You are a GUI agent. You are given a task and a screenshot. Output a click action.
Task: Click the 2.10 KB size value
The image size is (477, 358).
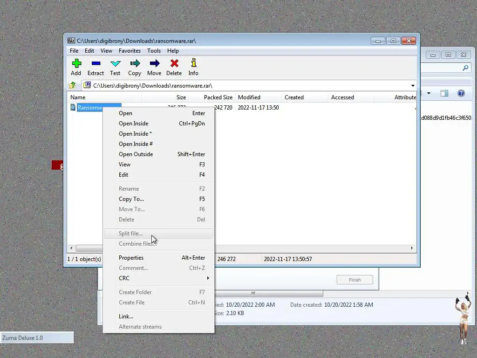coord(235,313)
